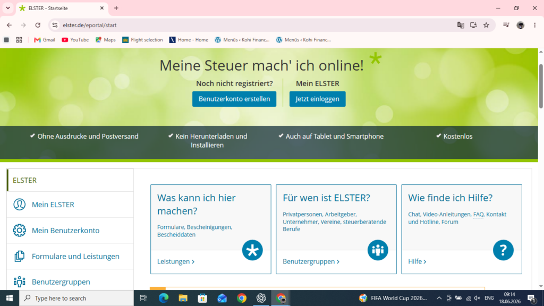Open Was kann ich hier machen? heading
The image size is (544, 306).
[197, 205]
